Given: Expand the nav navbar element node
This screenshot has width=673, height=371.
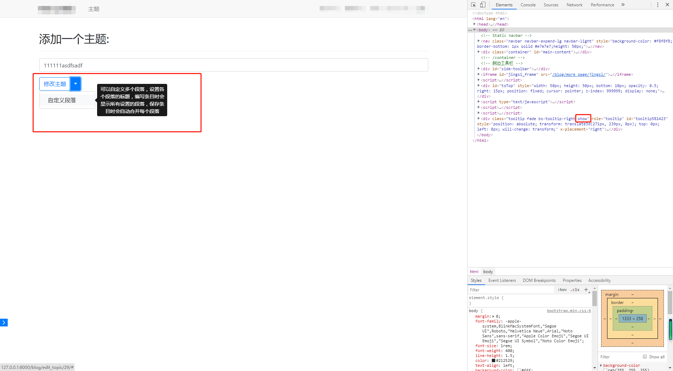Looking at the screenshot, I should point(478,41).
